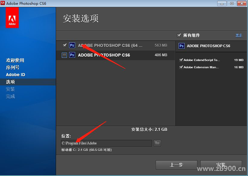Click the Ps icon in the right details panel

181,46
